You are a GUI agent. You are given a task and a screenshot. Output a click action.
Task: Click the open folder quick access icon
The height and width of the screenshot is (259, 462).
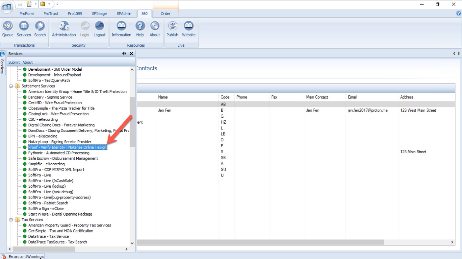tap(43, 4)
